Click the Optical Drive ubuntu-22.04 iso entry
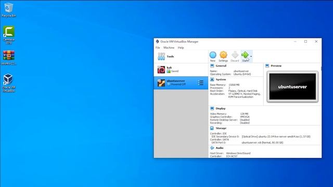 [276, 137]
